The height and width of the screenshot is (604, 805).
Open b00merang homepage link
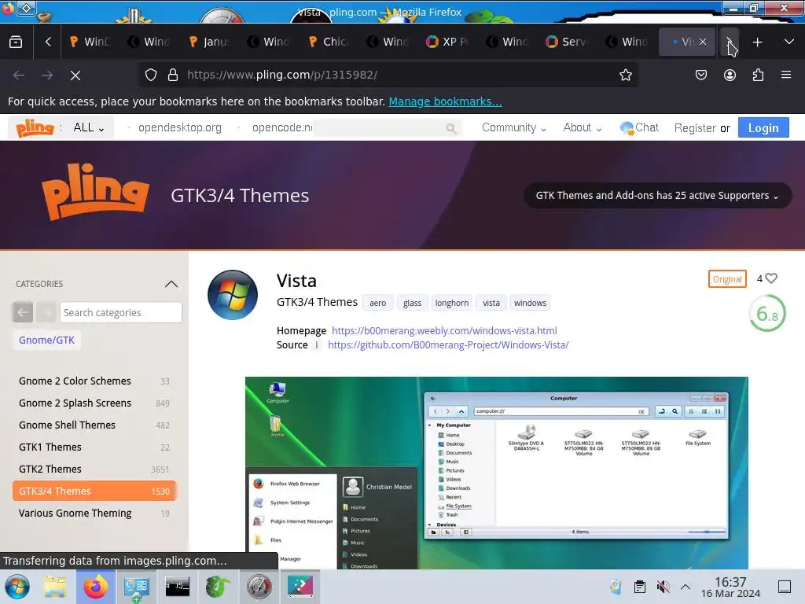444,331
